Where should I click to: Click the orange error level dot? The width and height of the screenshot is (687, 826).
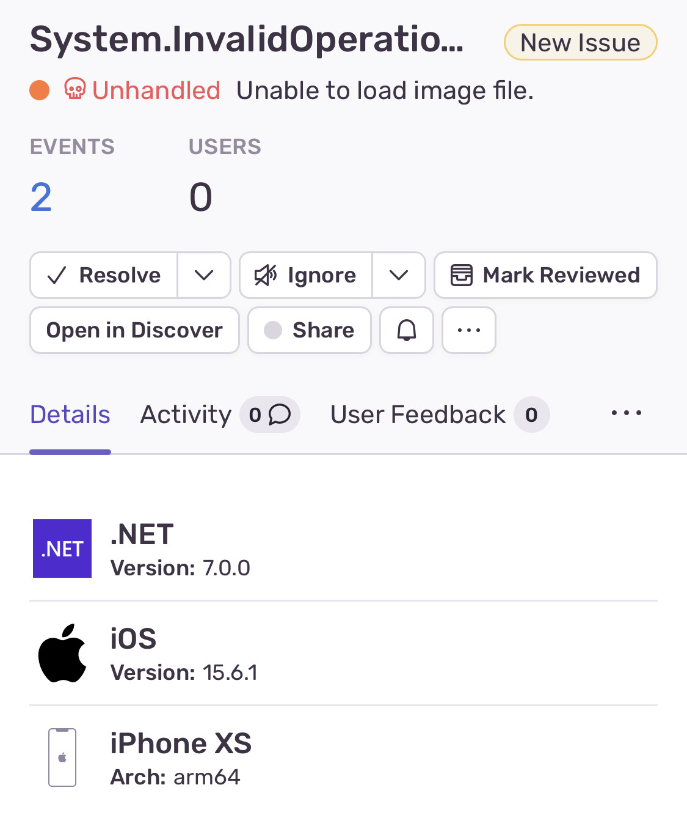[40, 90]
